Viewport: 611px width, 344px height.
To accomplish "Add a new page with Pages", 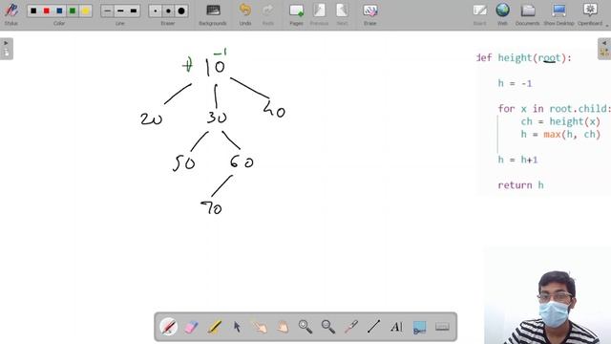I will click(296, 14).
